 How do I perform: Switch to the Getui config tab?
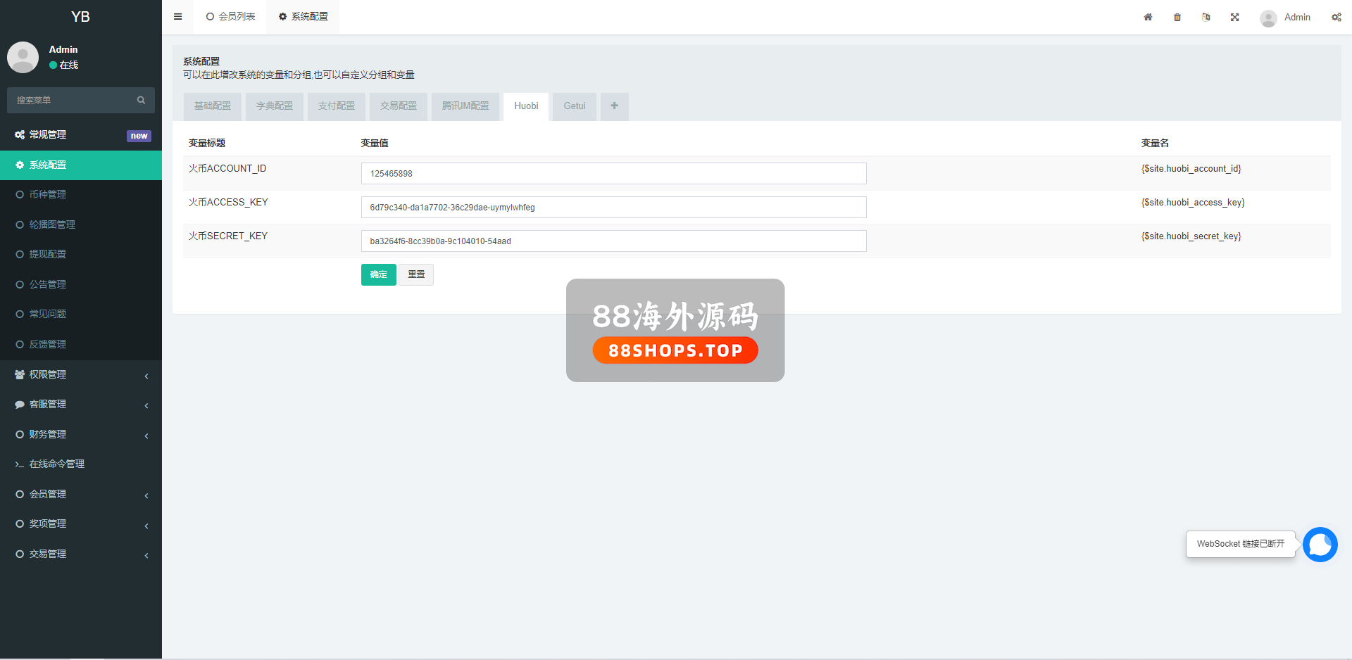[574, 106]
